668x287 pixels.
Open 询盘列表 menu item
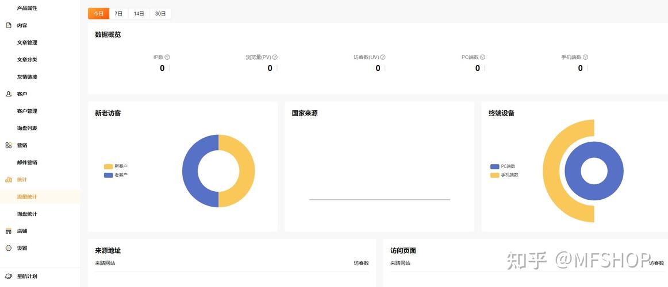click(x=27, y=129)
